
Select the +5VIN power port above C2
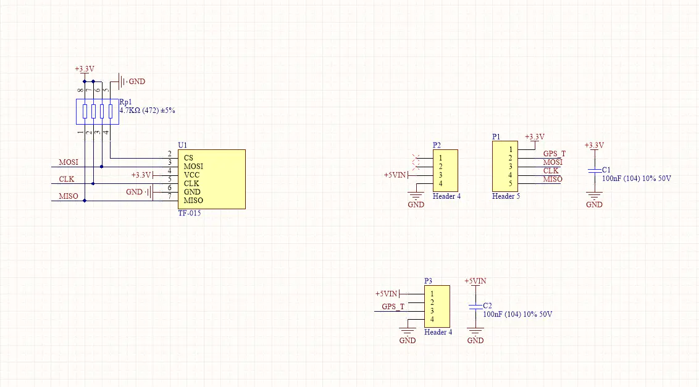point(475,281)
